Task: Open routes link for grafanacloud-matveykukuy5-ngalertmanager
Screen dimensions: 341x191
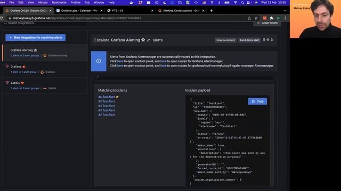Action: pyautogui.click(x=163, y=66)
